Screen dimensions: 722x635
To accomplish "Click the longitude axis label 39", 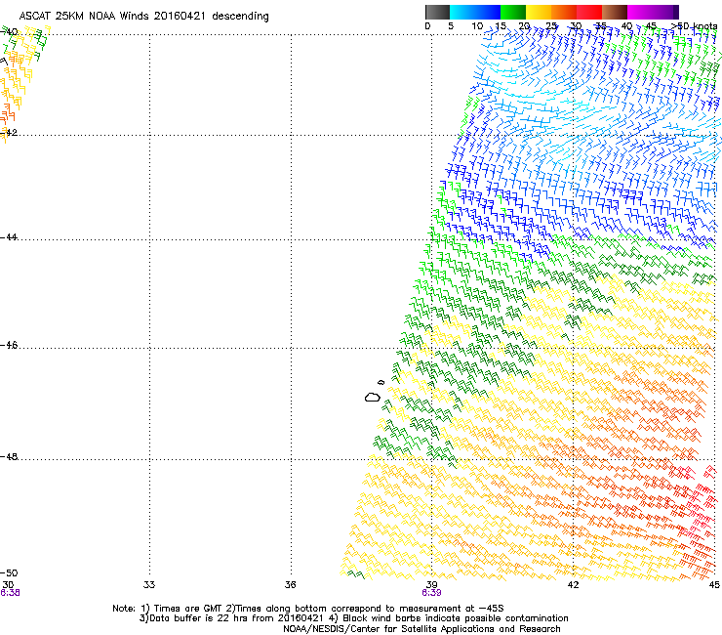I will click(431, 585).
